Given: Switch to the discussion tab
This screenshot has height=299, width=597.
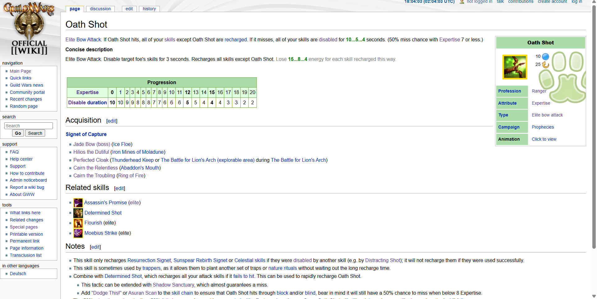Looking at the screenshot, I should pos(100,9).
